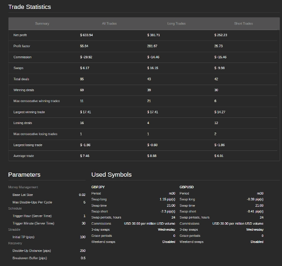Click GBPUSD weekend swaps Disabled value
Screen dimensions: 282x266
[x=257, y=242]
